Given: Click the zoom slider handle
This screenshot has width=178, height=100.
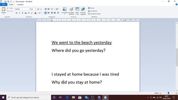Looking at the screenshot, I should (169, 93).
